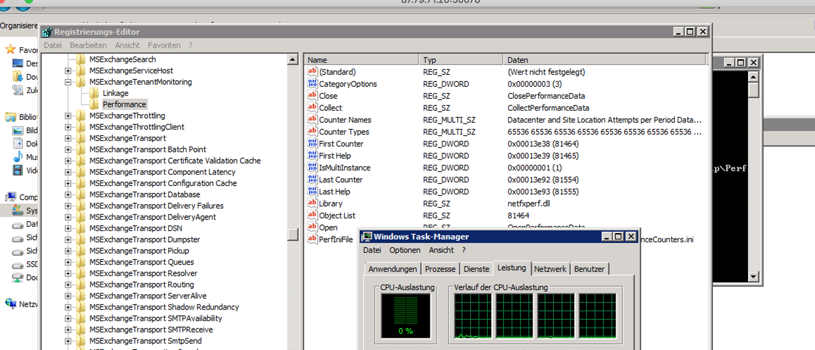This screenshot has height=350, width=815.
Task: Select MSExchangeTransport Shadow Redundancy key
Action: [164, 307]
